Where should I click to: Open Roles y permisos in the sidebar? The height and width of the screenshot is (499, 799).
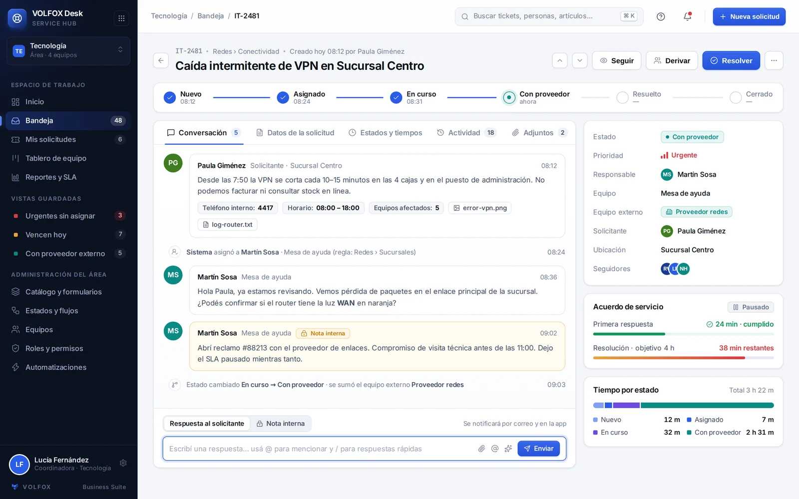(68, 348)
